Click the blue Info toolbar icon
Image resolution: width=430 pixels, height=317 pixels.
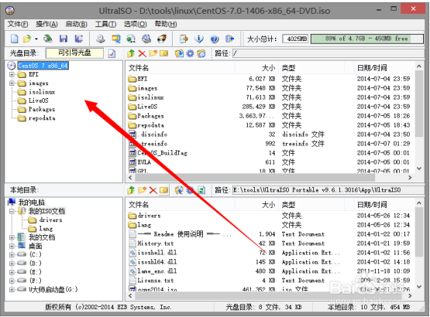[199, 39]
